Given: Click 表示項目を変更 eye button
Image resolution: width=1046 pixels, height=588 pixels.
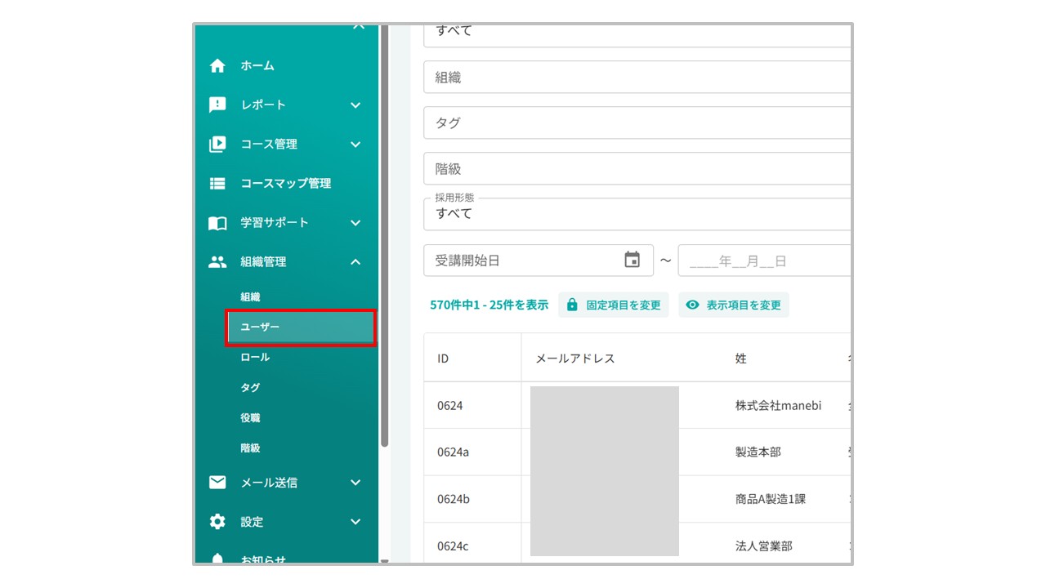Looking at the screenshot, I should coord(734,305).
